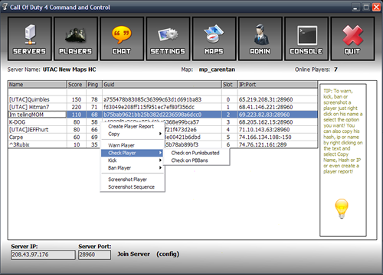The image size is (383, 275).
Task: Open the Chat panel
Action: [x=122, y=39]
